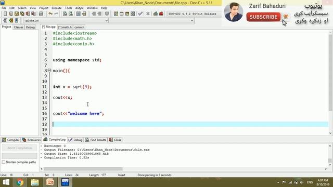Image resolution: width=333 pixels, height=187 pixels.
Task: Enable the Shorten compiler paths checkbox
Action: click(x=4, y=162)
